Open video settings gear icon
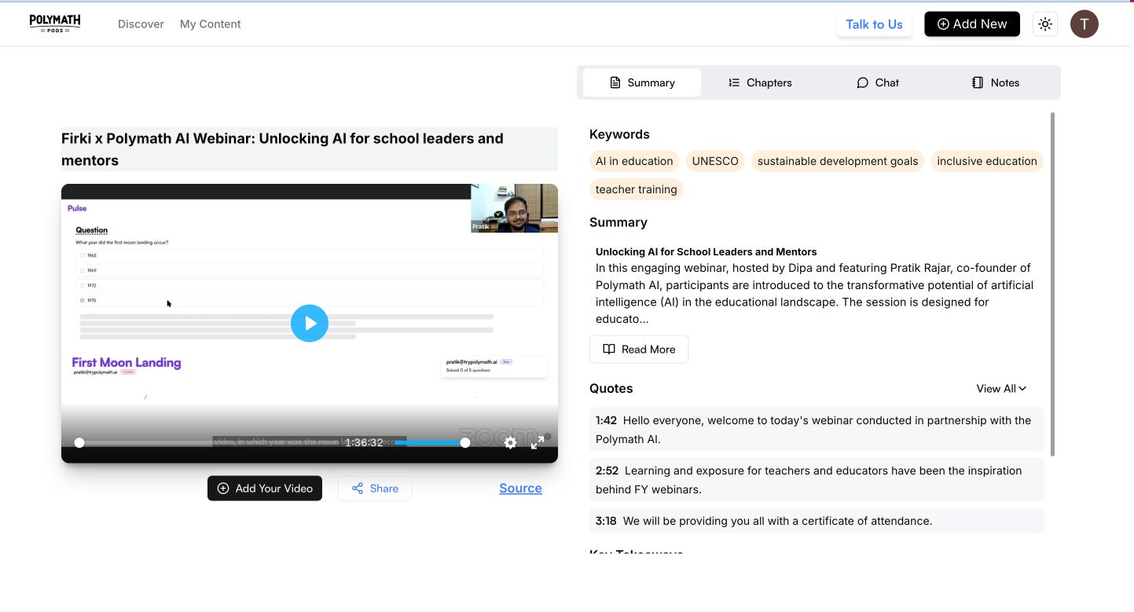 [x=511, y=442]
